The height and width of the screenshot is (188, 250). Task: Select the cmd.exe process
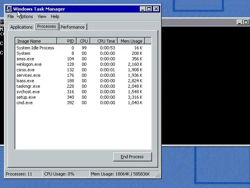(x=25, y=103)
